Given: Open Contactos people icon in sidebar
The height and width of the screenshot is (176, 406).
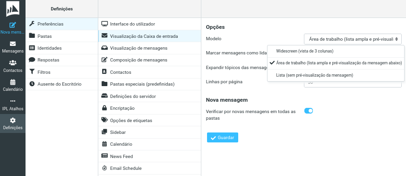Looking at the screenshot, I should (12, 63).
